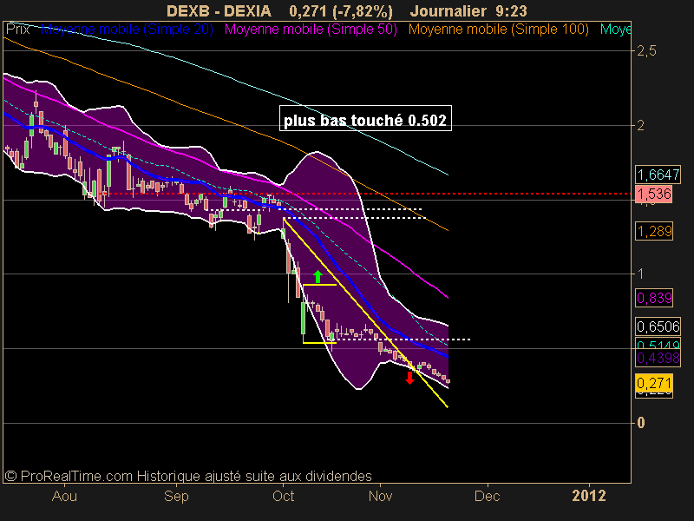Viewport: 694px width, 521px height.
Task: Click the 'Aou' month label
Action: click(x=64, y=496)
